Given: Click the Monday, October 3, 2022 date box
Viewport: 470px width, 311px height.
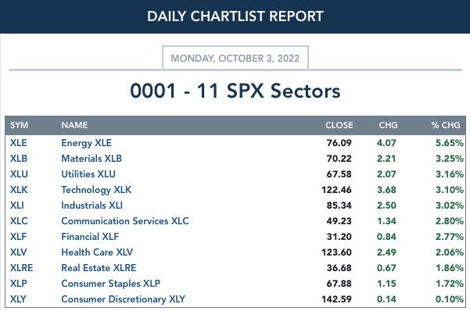Looking at the screenshot, I should click(x=235, y=58).
